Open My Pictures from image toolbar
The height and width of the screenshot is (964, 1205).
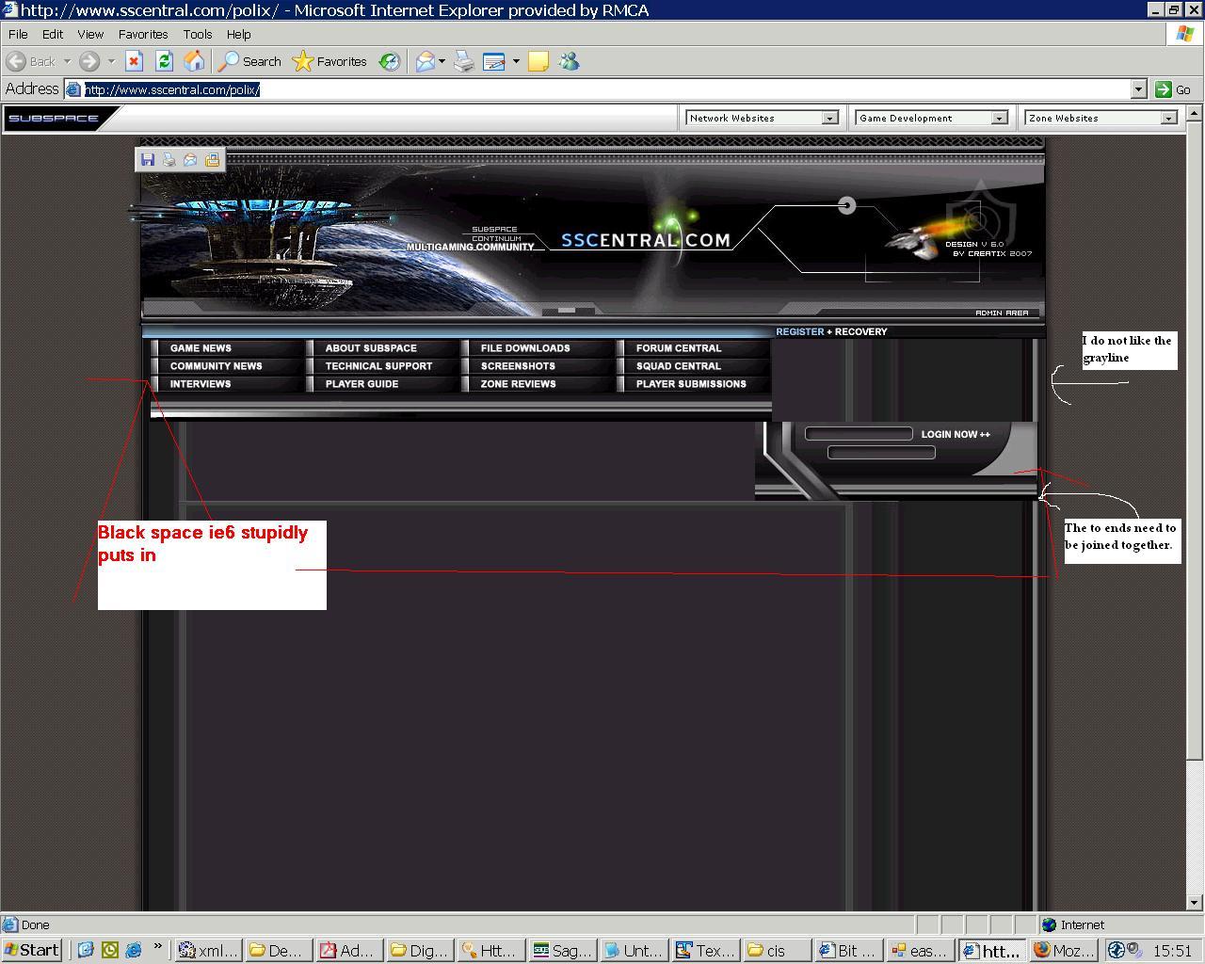(212, 160)
